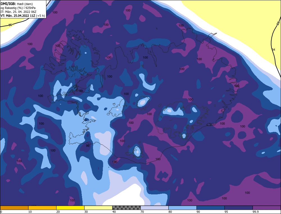Click the "(+5 h)" forecast offset text
The image size is (281, 214).
[40, 16]
